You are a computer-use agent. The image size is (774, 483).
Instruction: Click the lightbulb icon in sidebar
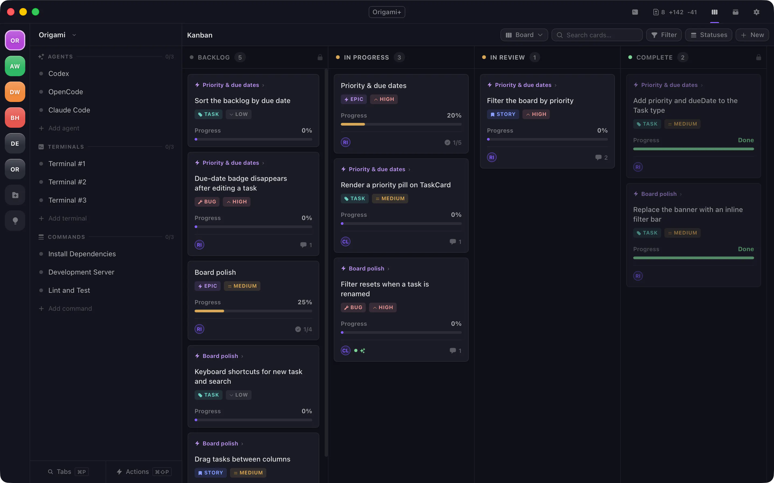(x=15, y=221)
